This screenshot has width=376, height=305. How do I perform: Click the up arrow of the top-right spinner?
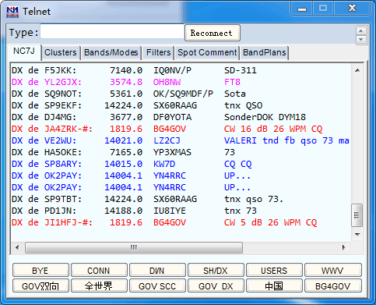pyautogui.click(x=360, y=31)
